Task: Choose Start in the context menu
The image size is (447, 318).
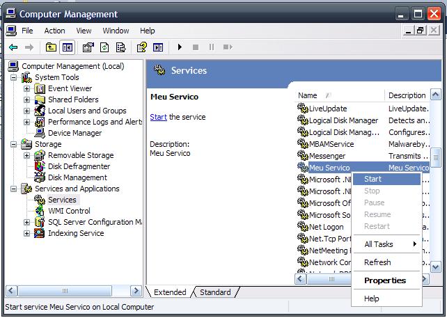Action: click(373, 179)
